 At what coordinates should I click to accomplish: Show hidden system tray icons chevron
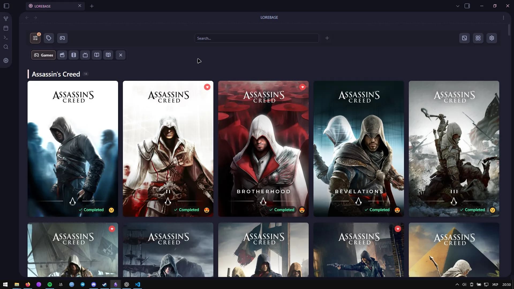pyautogui.click(x=457, y=284)
